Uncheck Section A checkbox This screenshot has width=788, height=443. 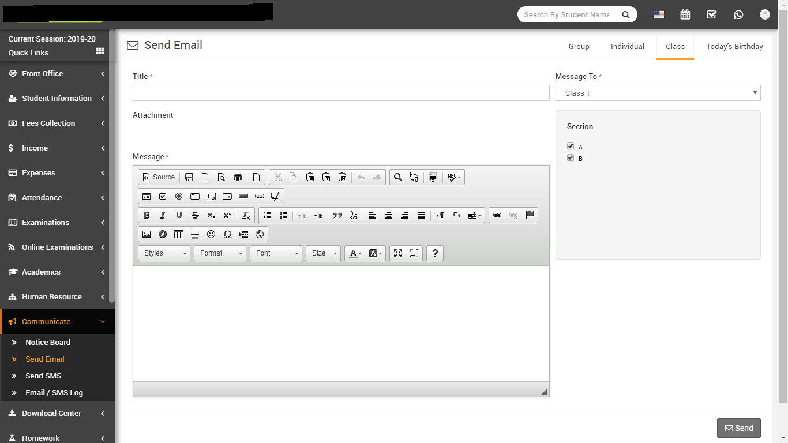pos(571,147)
